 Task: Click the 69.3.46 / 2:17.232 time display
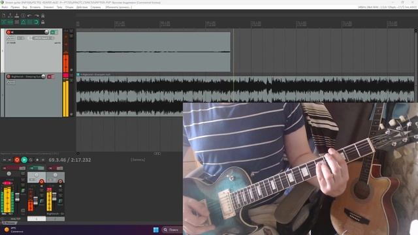pos(70,160)
